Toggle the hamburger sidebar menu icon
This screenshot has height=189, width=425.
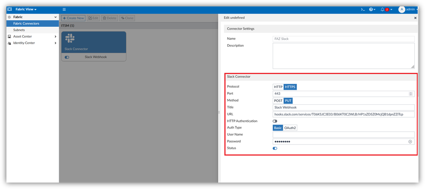point(64,9)
